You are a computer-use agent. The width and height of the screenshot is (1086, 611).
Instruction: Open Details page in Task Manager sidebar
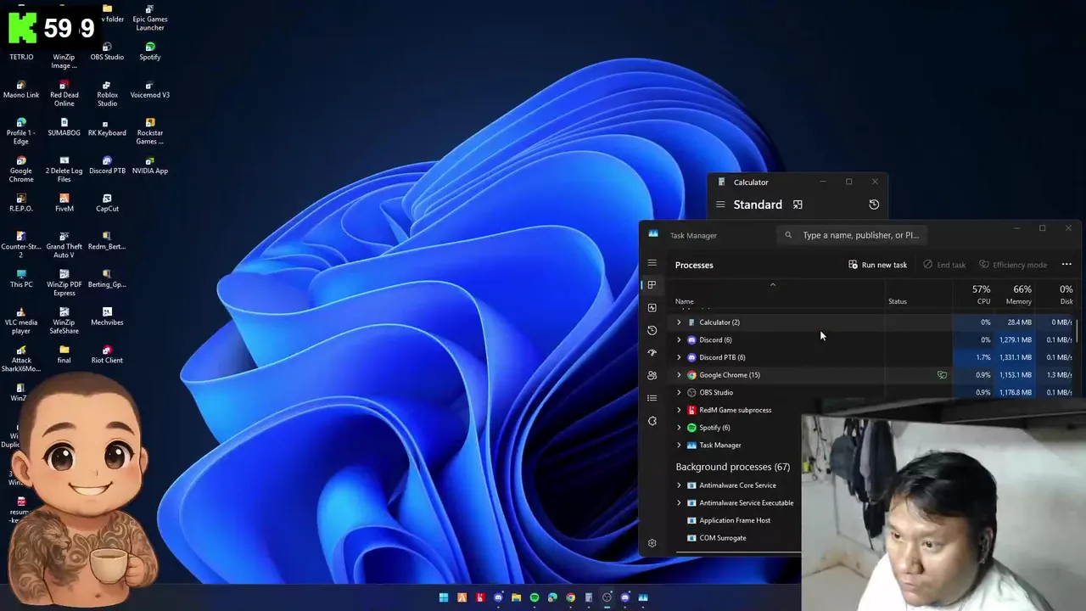click(652, 398)
